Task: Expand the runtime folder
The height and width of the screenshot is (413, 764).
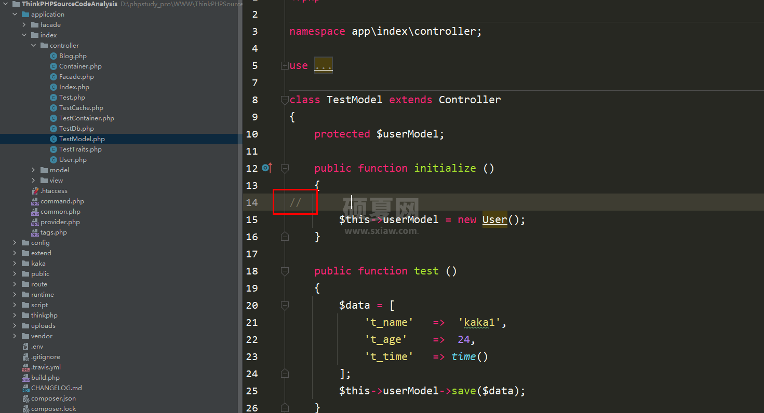Action: (x=15, y=295)
